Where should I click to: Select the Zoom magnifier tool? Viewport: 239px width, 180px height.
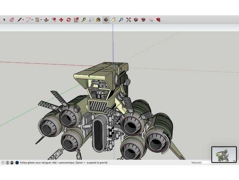[121, 19]
